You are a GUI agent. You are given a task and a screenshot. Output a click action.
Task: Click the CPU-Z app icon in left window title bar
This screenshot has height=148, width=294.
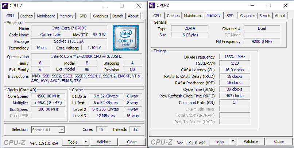pos(5,6)
